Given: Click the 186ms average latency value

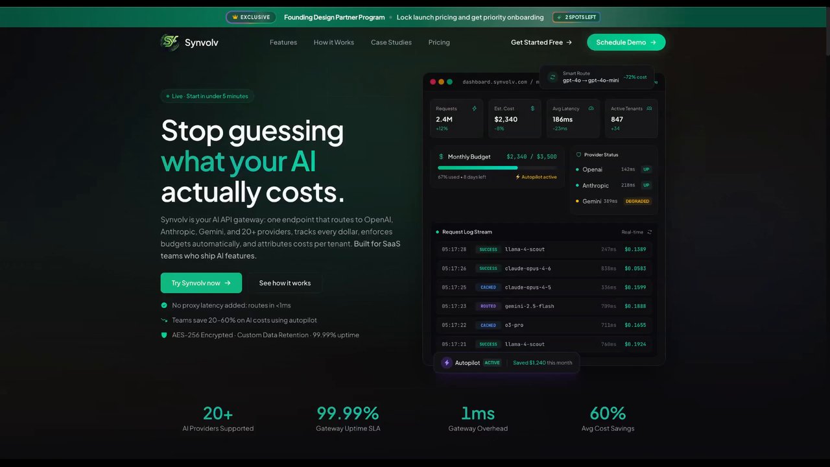Looking at the screenshot, I should [x=563, y=119].
